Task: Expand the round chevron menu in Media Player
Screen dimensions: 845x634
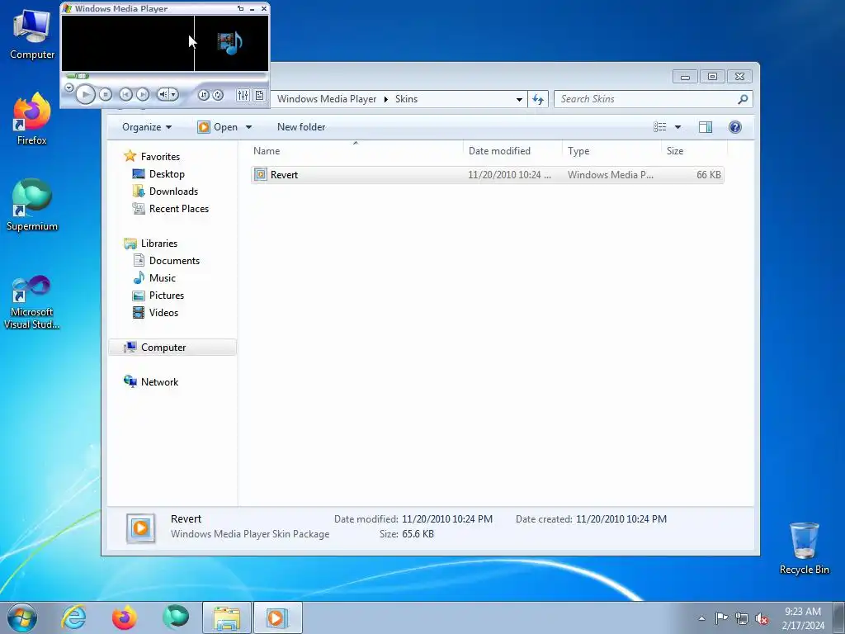Action: [x=69, y=88]
